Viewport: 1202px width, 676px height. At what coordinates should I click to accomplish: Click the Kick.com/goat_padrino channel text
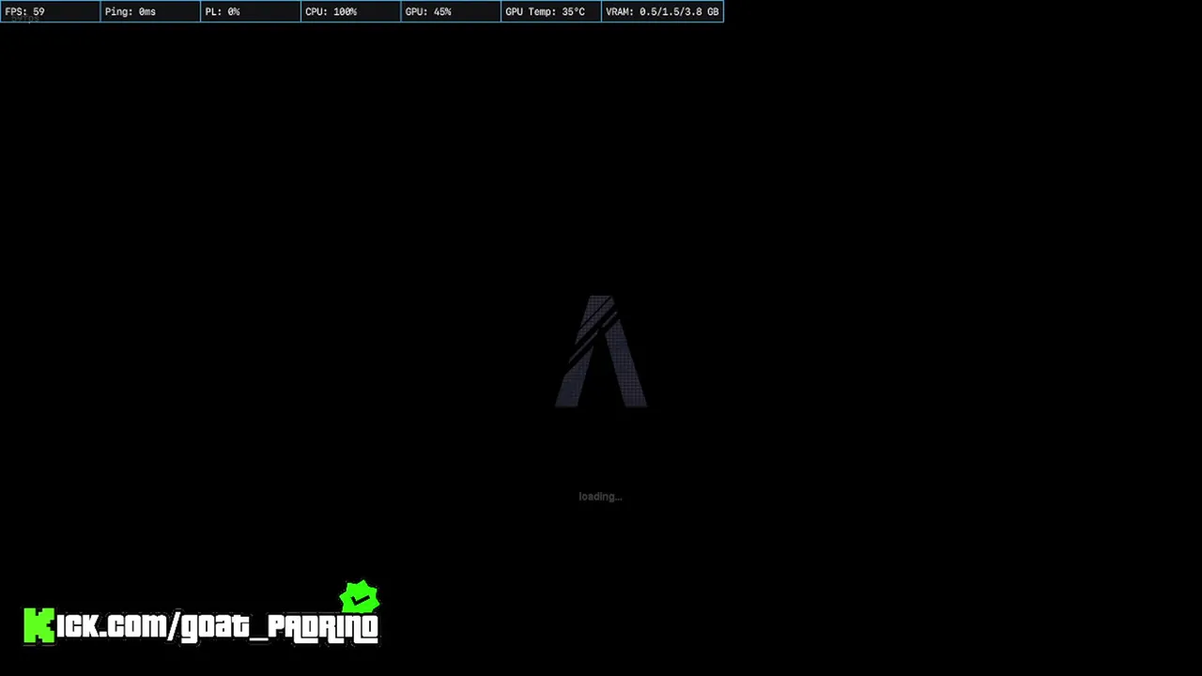coord(201,626)
